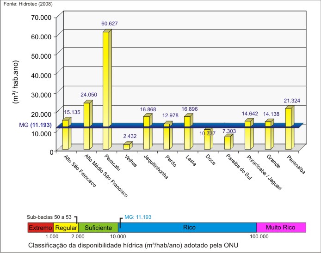The image size is (321, 253).
Task: Click the 50.000 axis tick label
Action: click(41, 56)
